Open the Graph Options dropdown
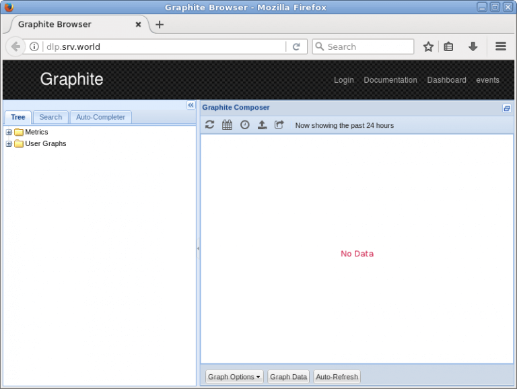The width and height of the screenshot is (517, 389). [234, 377]
